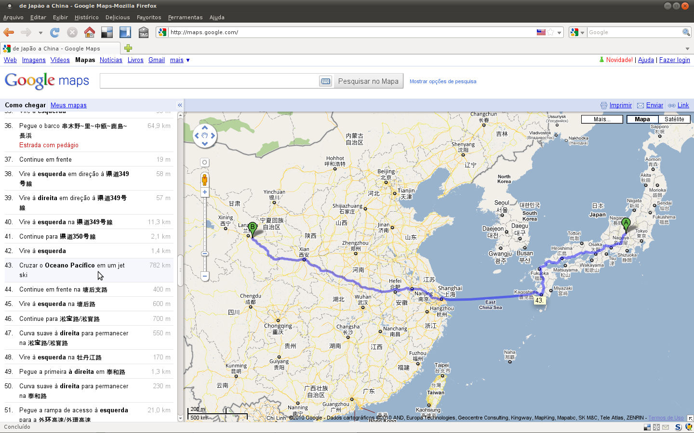Open the Ajuda menu

pyautogui.click(x=217, y=17)
